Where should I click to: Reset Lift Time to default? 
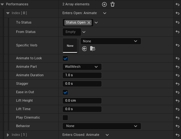pos(178,109)
